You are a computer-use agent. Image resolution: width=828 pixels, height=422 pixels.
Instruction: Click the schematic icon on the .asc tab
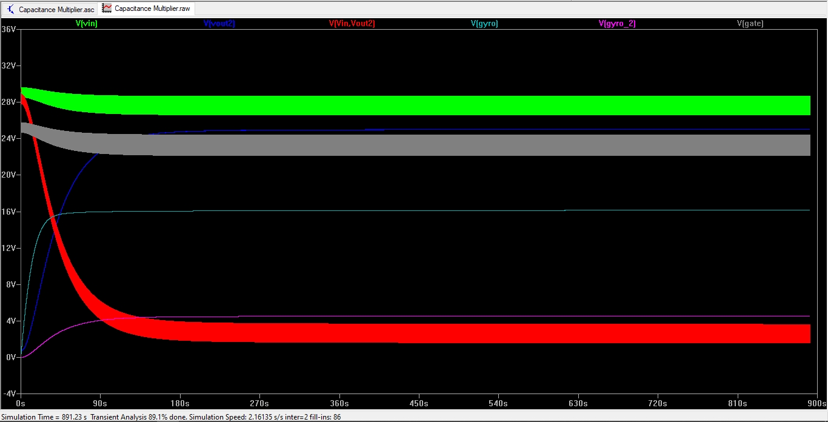(11, 9)
